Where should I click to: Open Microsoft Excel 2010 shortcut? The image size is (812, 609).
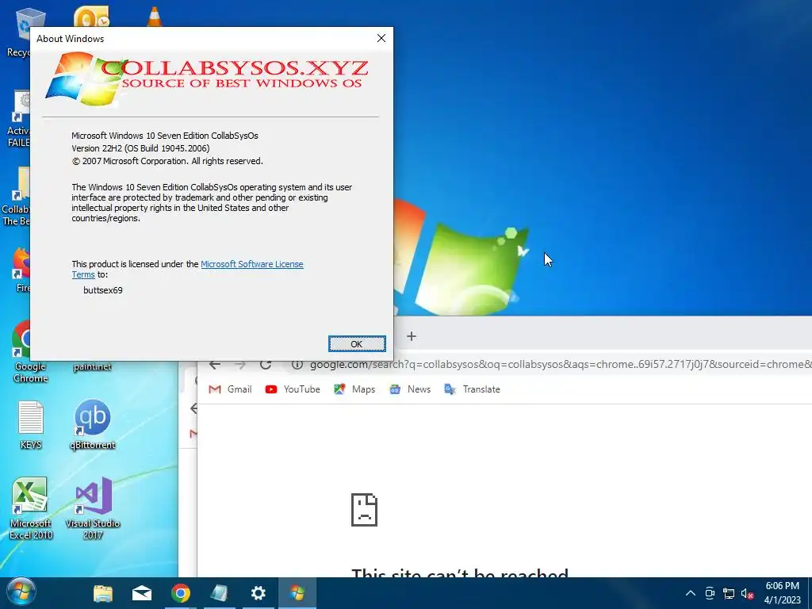click(31, 508)
